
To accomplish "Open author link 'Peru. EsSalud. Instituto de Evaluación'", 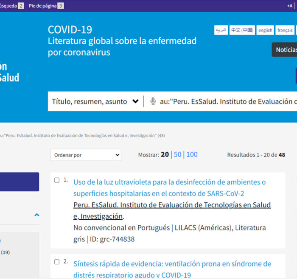I will pyautogui.click(x=172, y=210).
